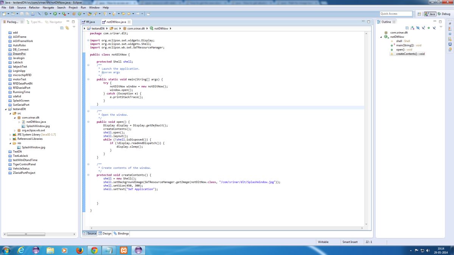Select createContents() in Outline
Screen dimensions: 454x255
click(x=407, y=54)
